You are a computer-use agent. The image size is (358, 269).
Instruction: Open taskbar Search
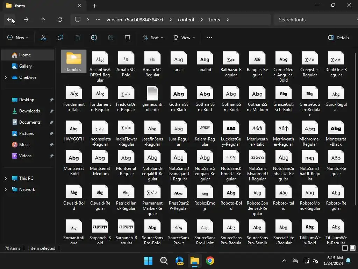[x=164, y=261]
